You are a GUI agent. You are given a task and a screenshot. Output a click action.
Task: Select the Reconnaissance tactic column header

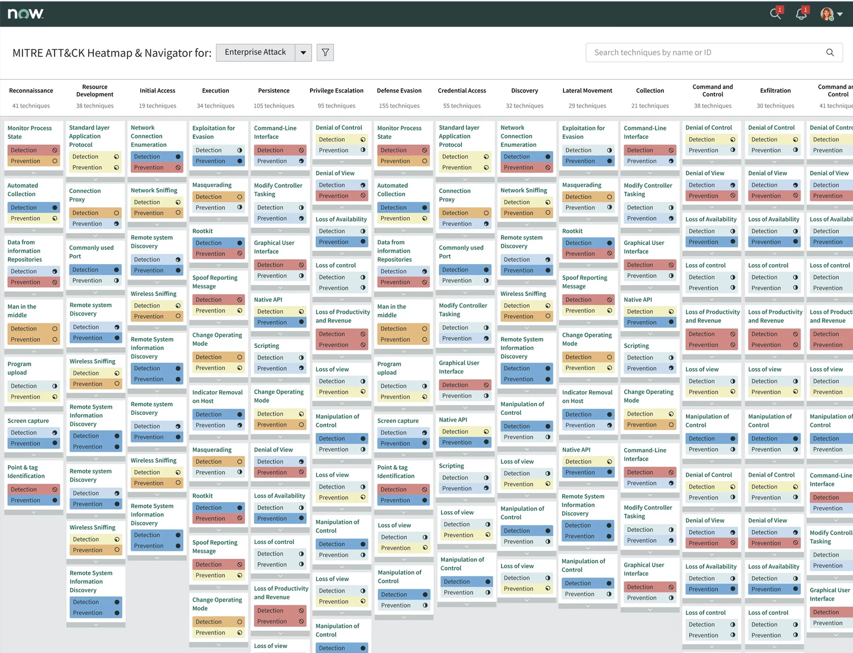point(31,91)
